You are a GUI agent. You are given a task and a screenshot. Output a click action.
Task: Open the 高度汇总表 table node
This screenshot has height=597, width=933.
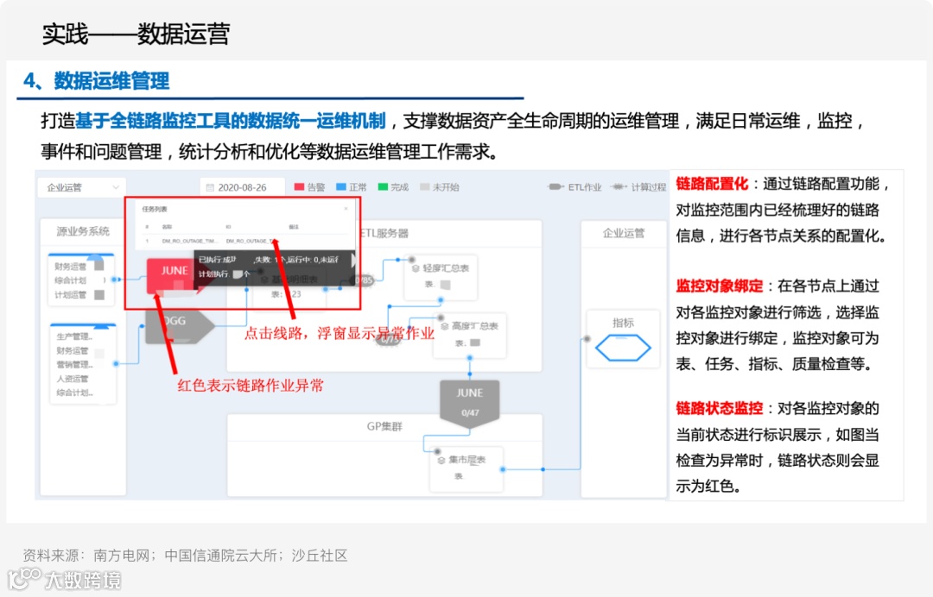click(469, 335)
